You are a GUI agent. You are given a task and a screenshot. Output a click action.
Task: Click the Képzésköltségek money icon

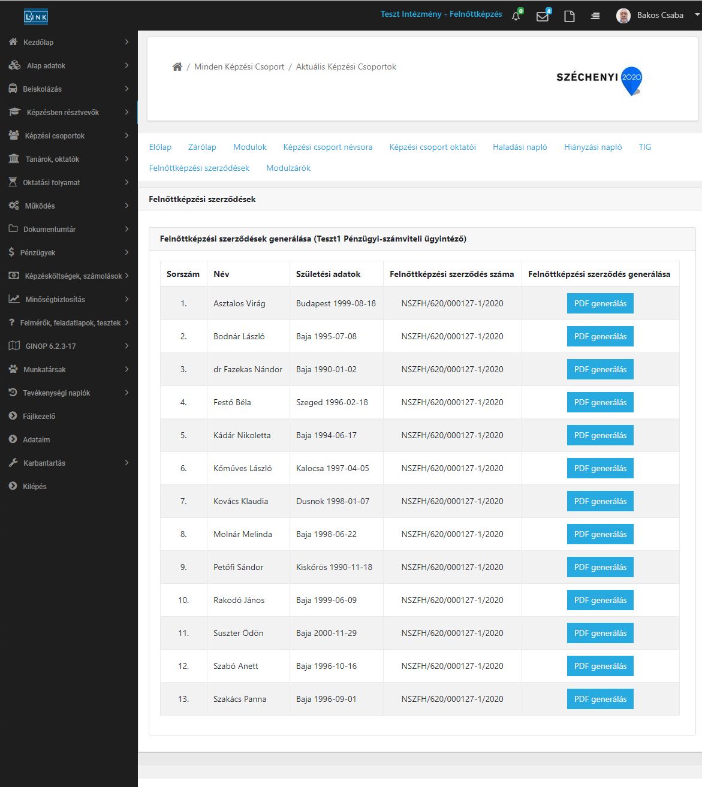point(14,276)
